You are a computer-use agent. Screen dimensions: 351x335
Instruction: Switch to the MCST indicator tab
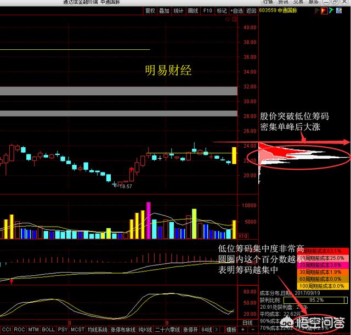tap(77, 330)
